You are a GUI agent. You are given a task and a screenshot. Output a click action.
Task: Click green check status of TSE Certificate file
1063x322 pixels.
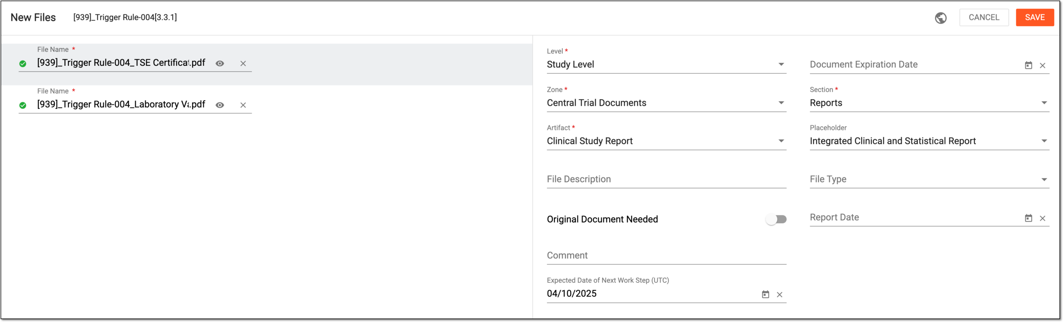(x=23, y=64)
